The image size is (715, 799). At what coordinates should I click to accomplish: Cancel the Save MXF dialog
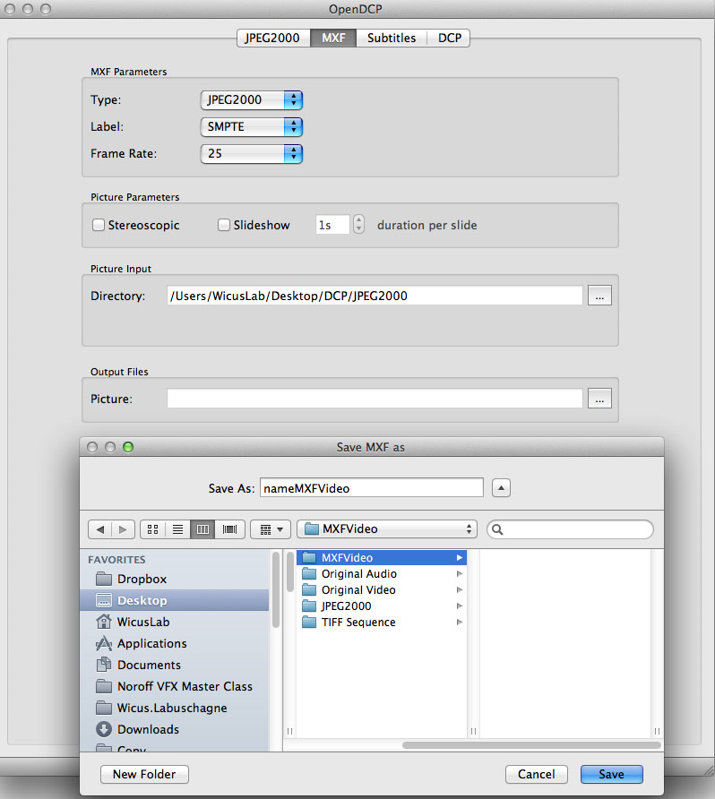click(x=536, y=774)
